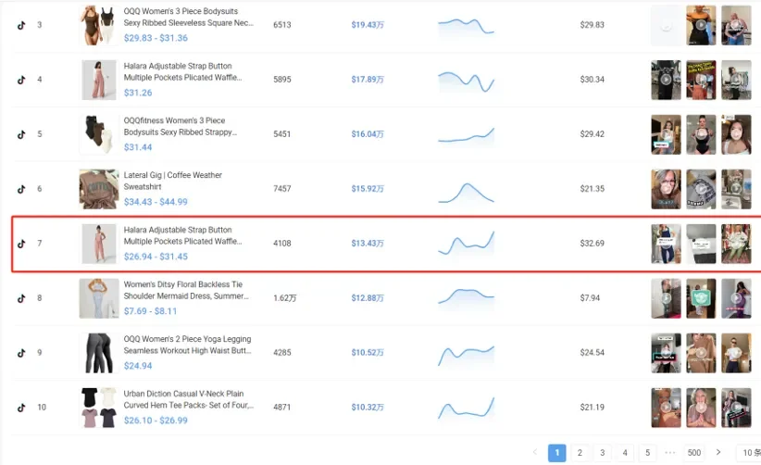Open the $13.43万 Halara Adjustable Strap title link
The image size is (761, 465).
pos(182,235)
